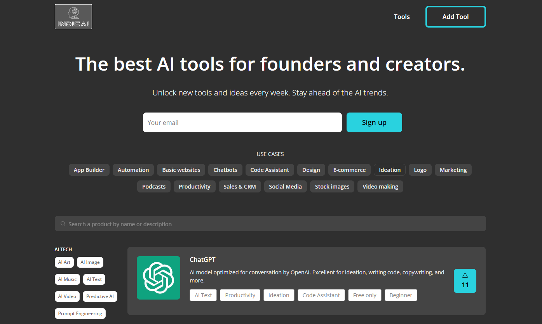Viewport: 542px width, 324px height.
Task: Click the search magnifier icon
Action: [x=63, y=224]
